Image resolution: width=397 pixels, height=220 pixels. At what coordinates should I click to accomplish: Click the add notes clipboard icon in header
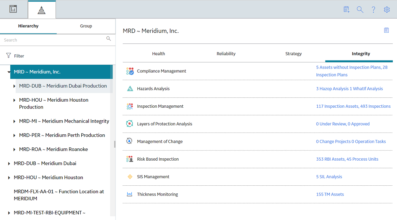pyautogui.click(x=346, y=10)
